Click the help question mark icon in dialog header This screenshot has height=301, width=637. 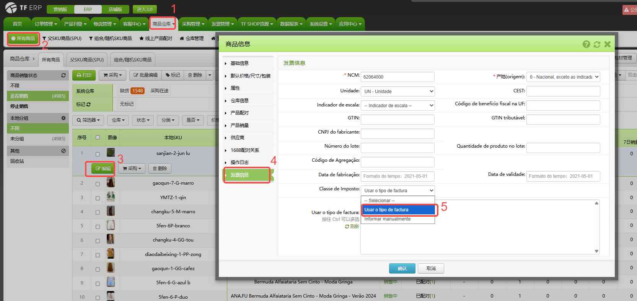(x=586, y=44)
